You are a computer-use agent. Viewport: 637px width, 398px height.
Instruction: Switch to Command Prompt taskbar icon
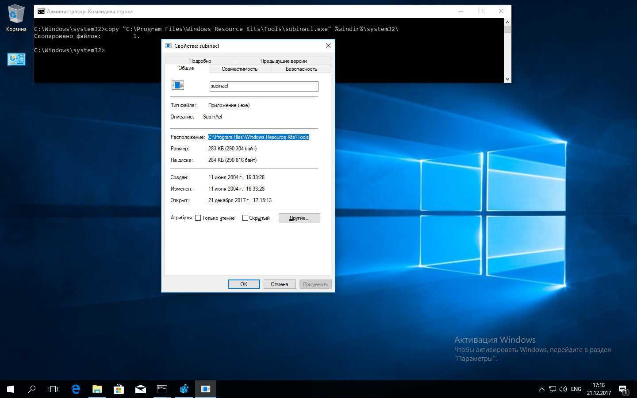click(x=162, y=389)
